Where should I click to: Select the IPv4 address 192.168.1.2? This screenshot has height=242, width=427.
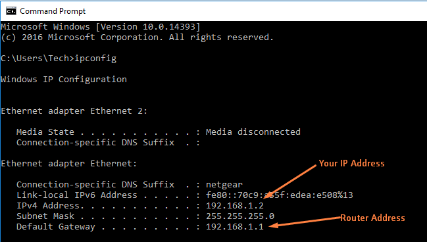(x=235, y=206)
